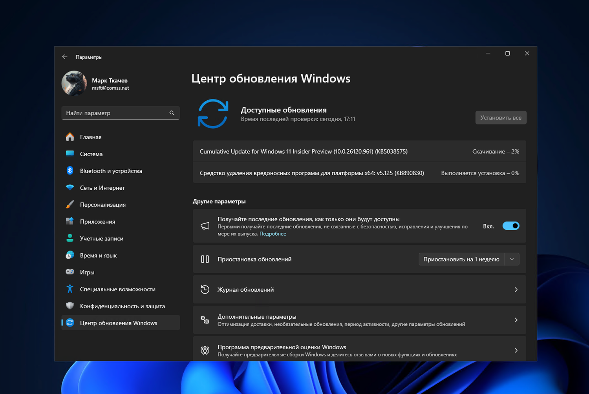Click the Главная home icon
This screenshot has height=394, width=589.
[x=70, y=137]
